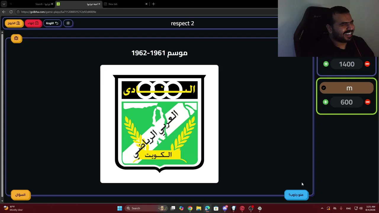Viewport: 379px width, 213px height.
Task: Click the check mark badge on team m
Action: click(324, 88)
